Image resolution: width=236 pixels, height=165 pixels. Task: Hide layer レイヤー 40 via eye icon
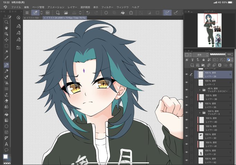[x=187, y=120]
